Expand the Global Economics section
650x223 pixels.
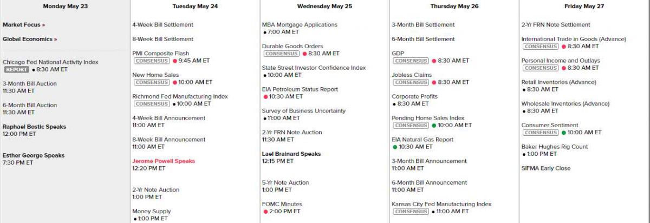29,39
